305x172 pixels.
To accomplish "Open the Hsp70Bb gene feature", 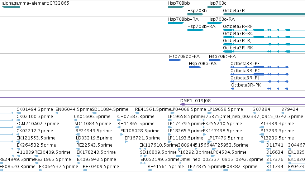I will (195, 14).
